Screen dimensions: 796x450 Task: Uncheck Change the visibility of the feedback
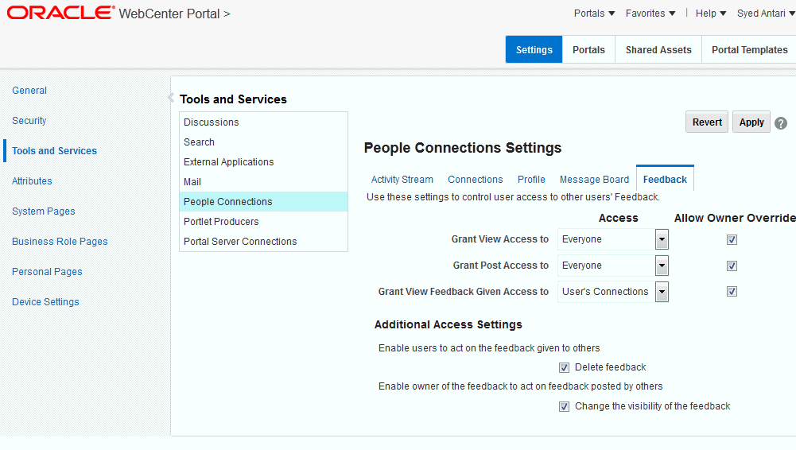(x=564, y=406)
